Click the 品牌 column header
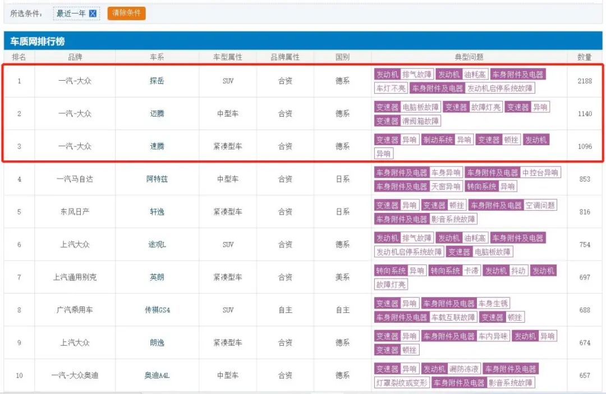The image size is (606, 394). click(x=75, y=57)
